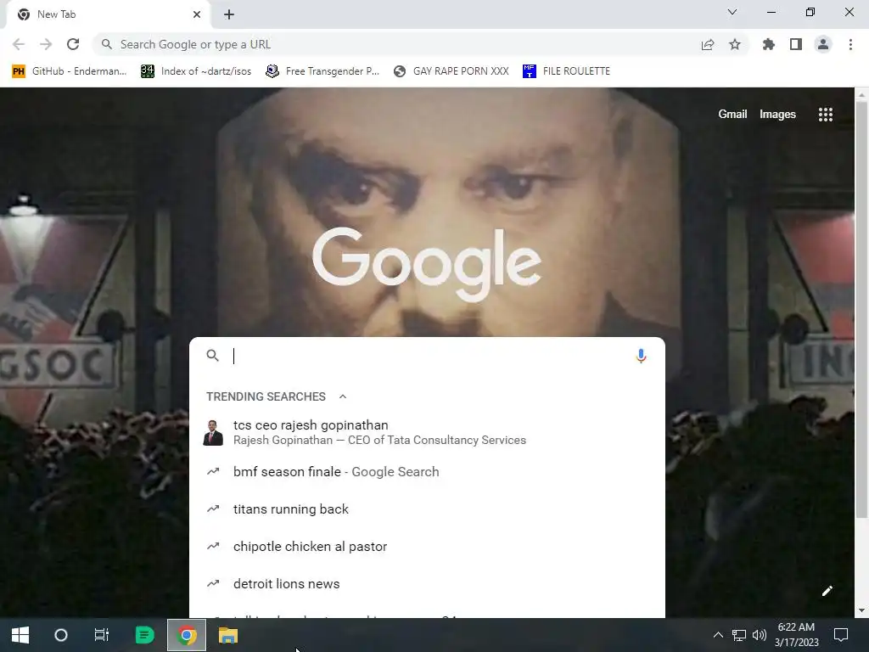Open the network status tray icon
The width and height of the screenshot is (869, 652).
(739, 635)
